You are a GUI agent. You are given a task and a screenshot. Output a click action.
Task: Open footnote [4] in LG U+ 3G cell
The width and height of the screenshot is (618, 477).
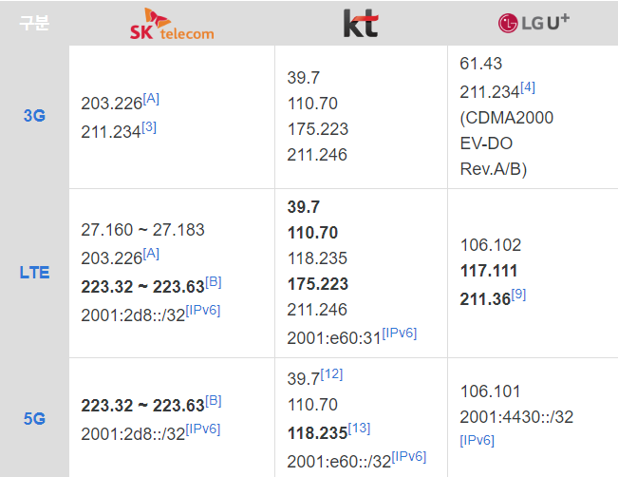click(528, 87)
